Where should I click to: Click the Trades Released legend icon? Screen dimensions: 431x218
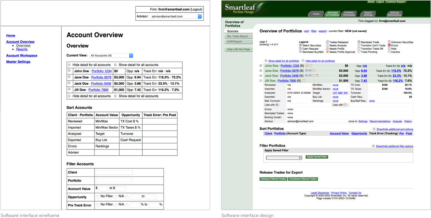tap(328, 42)
